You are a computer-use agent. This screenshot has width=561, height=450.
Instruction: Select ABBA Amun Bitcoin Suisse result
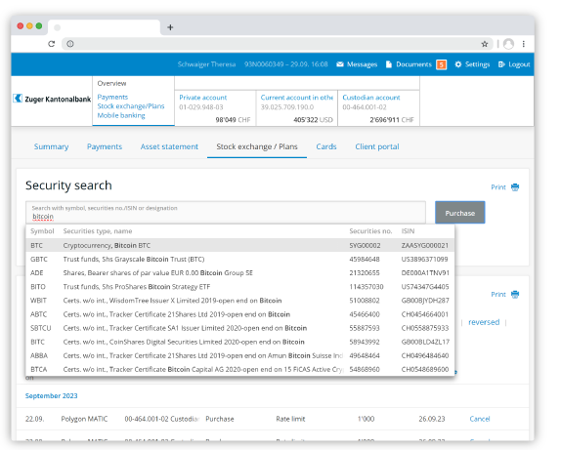[x=240, y=355]
